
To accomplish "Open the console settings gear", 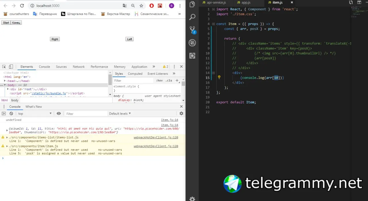I will (x=181, y=114).
